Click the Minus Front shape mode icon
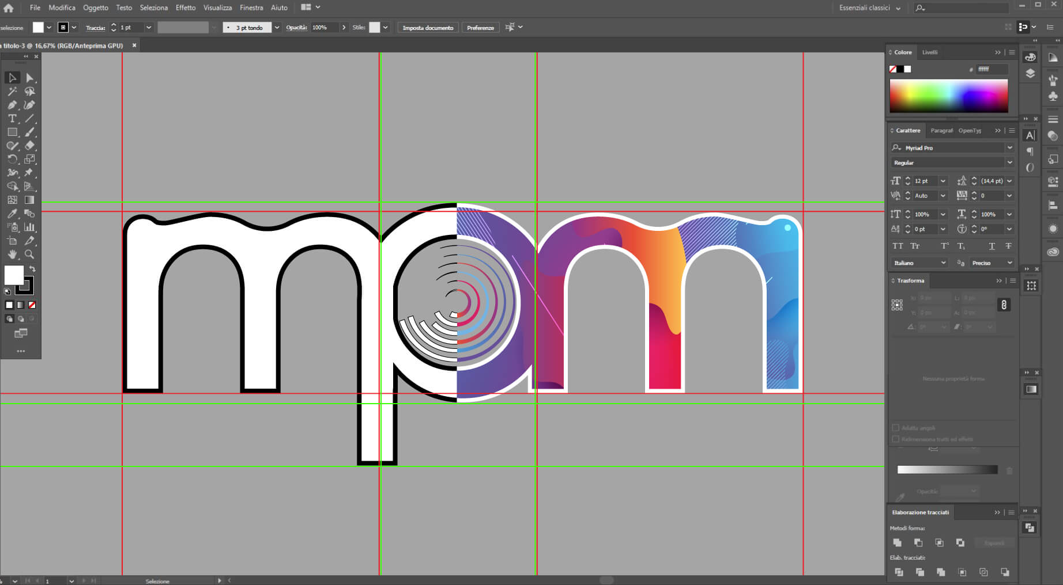Viewport: 1063px width, 585px height. (x=918, y=542)
